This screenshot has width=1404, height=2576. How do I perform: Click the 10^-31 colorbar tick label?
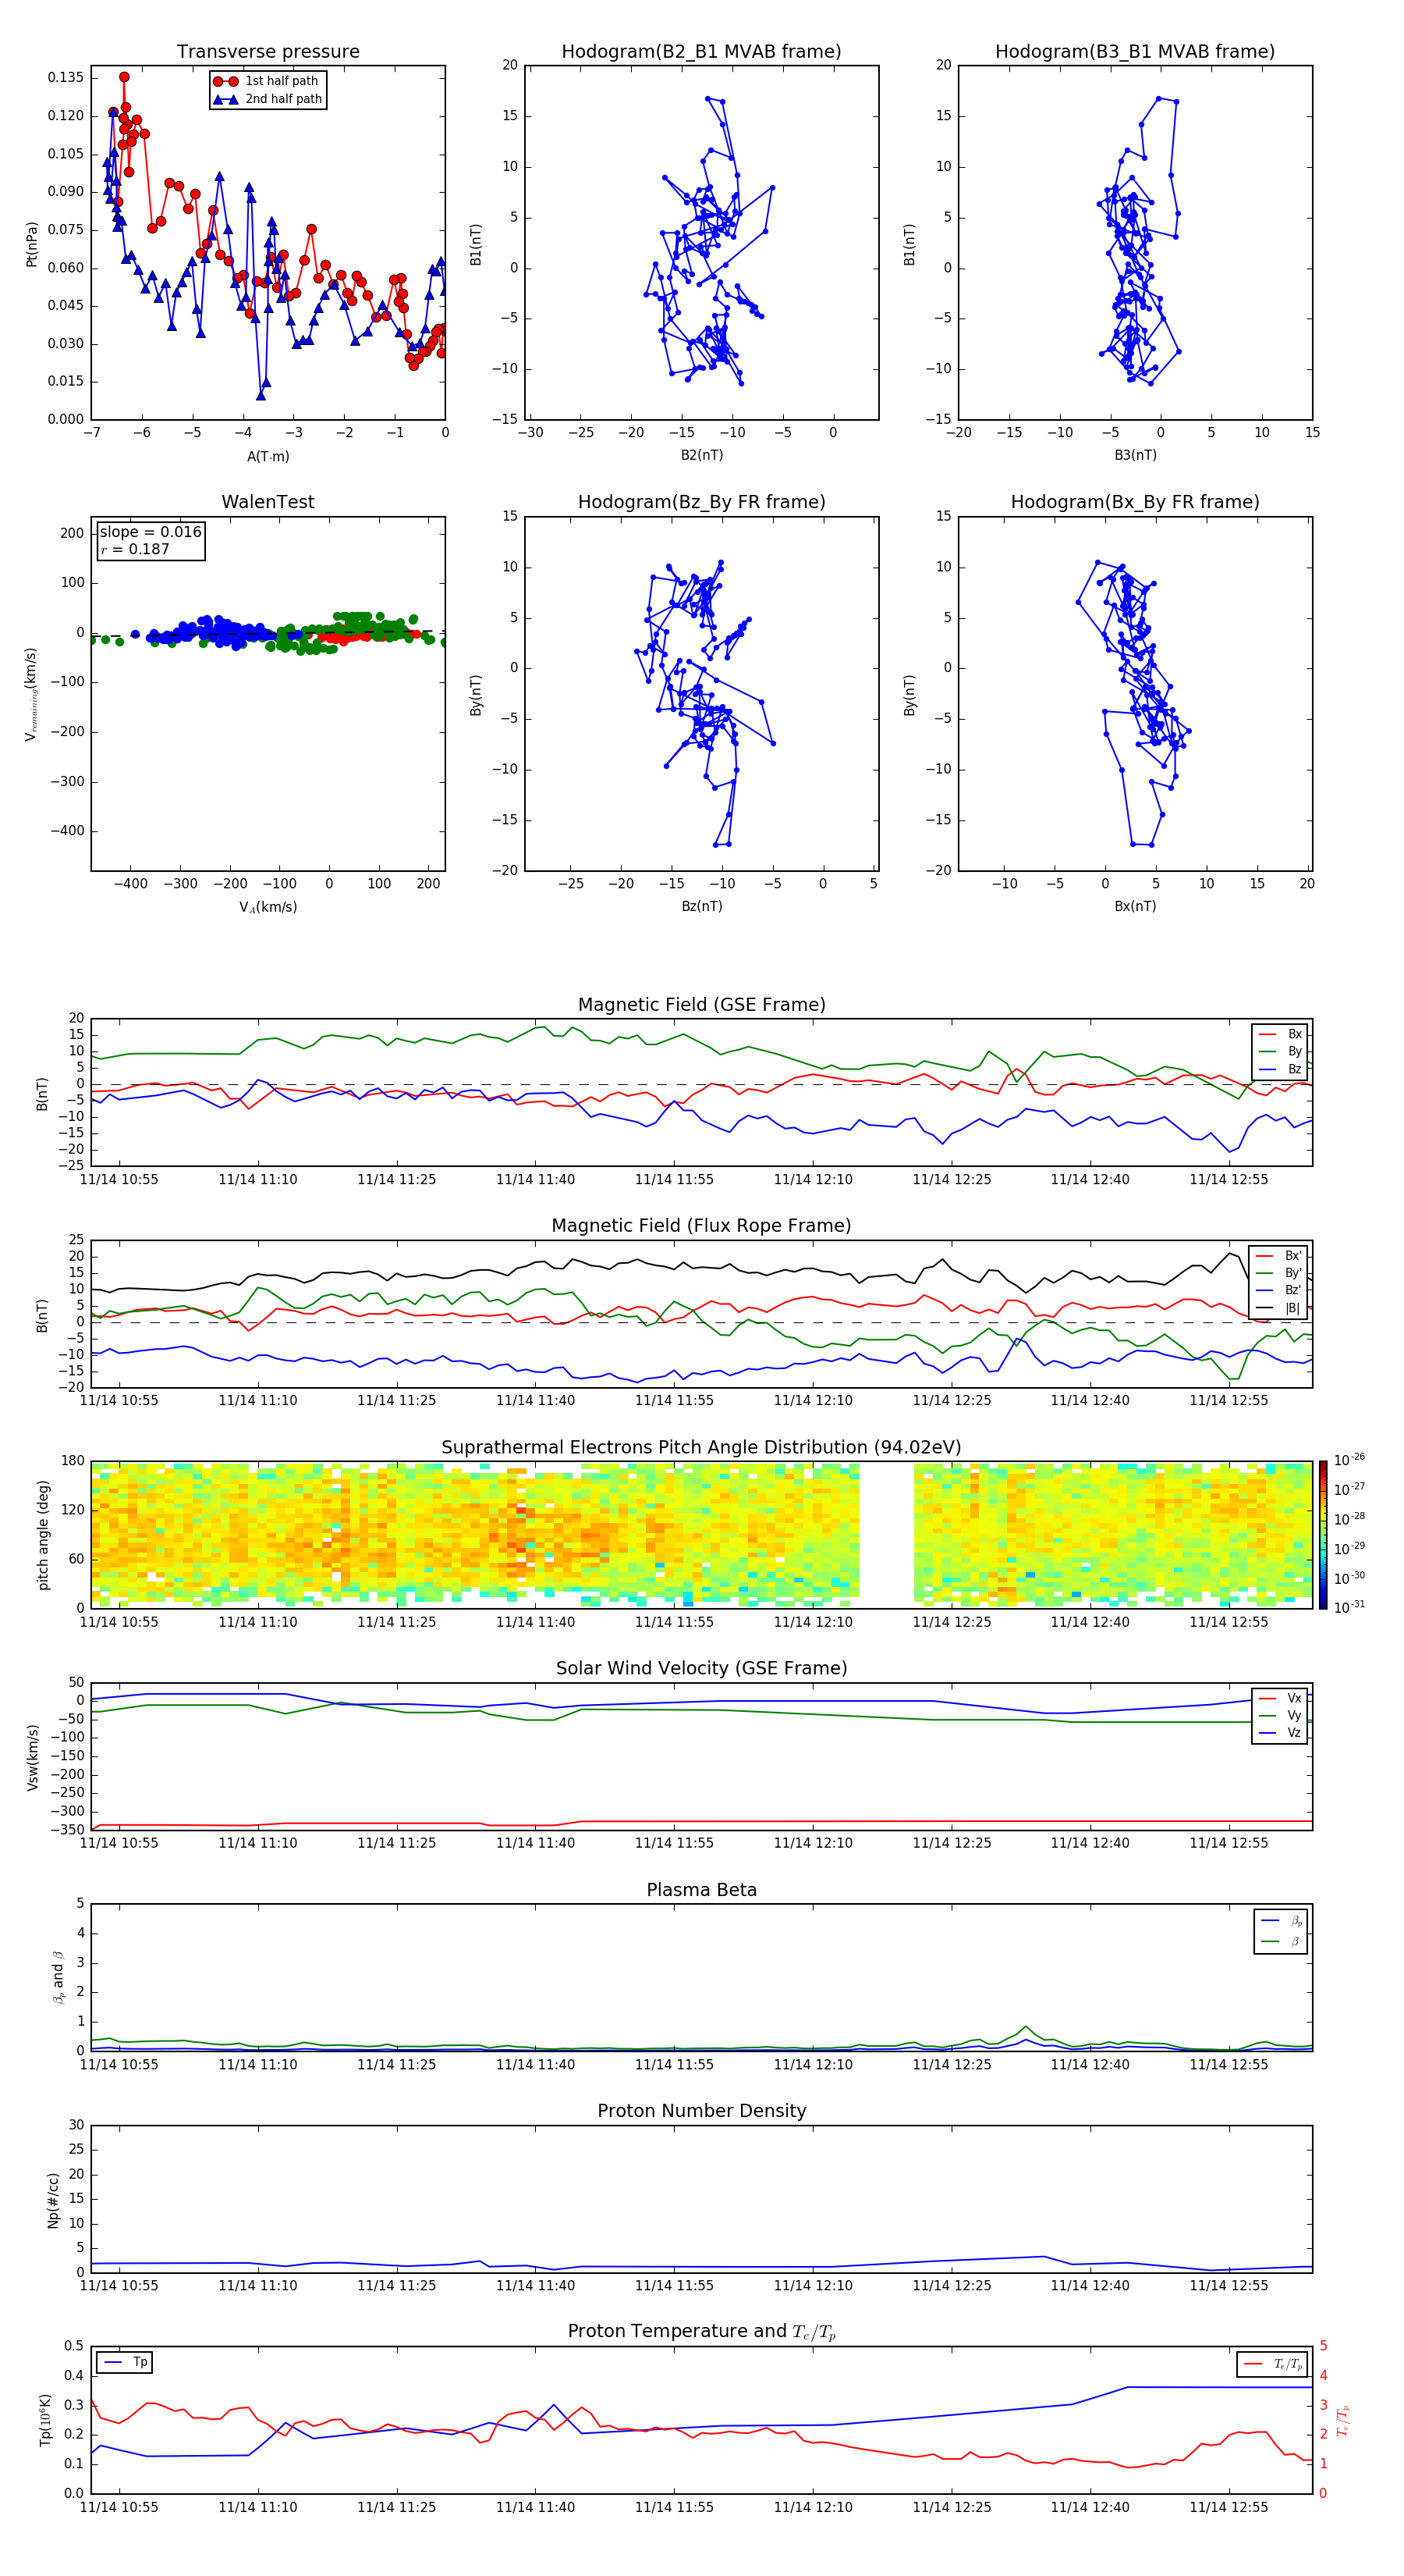1349,1607
